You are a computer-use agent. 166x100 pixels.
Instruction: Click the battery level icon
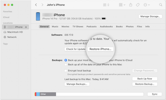[x=104, y=19]
